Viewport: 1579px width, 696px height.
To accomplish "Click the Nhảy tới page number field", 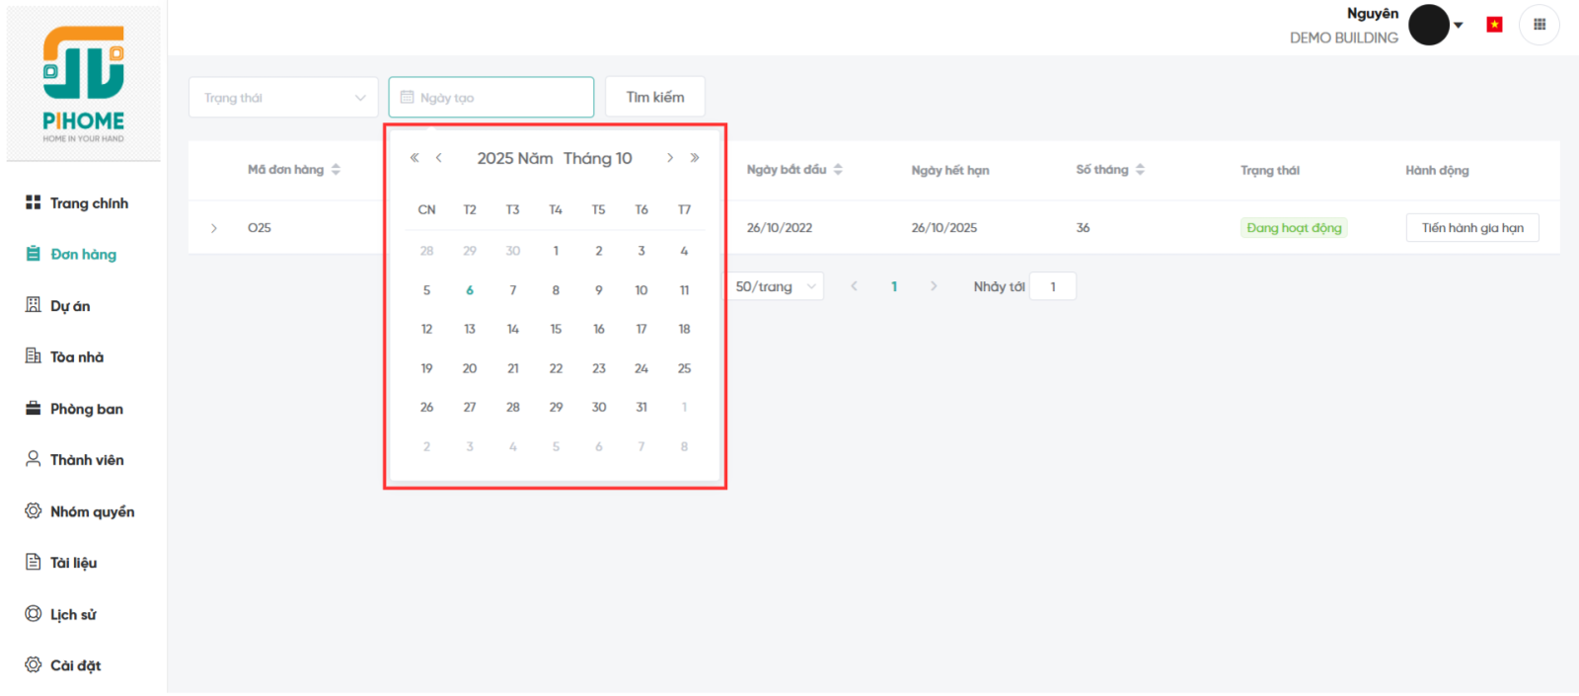I will pos(1052,286).
